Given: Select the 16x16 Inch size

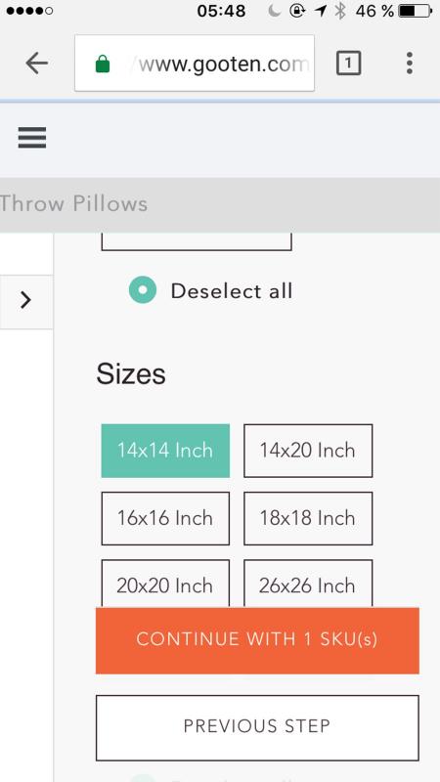Looking at the screenshot, I should [165, 519].
